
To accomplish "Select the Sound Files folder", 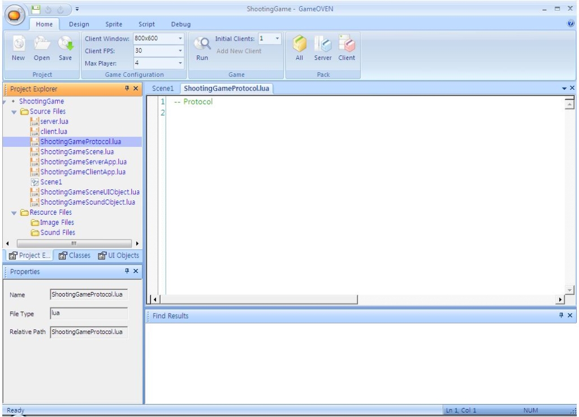I will pos(58,232).
